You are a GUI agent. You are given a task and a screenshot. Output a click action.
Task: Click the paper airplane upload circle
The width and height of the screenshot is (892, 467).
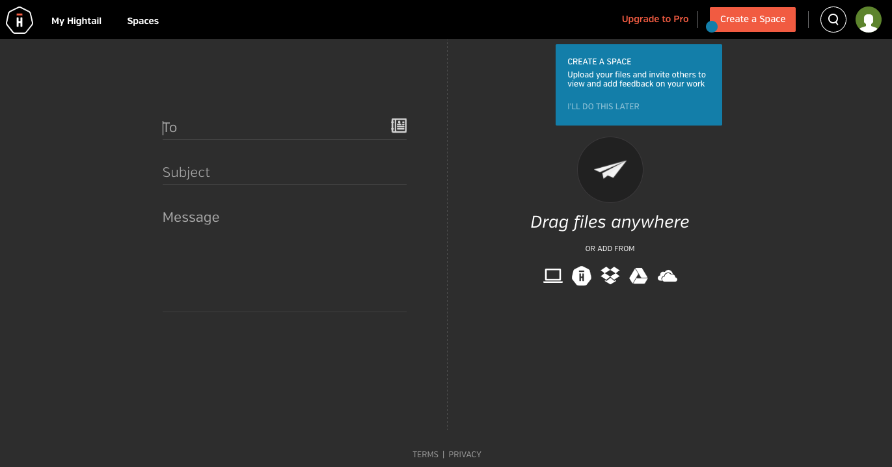tap(610, 170)
